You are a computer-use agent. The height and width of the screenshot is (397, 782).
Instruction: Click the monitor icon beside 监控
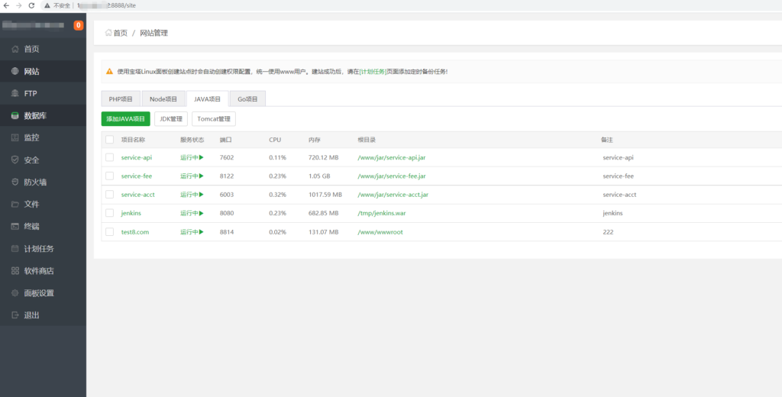(15, 137)
